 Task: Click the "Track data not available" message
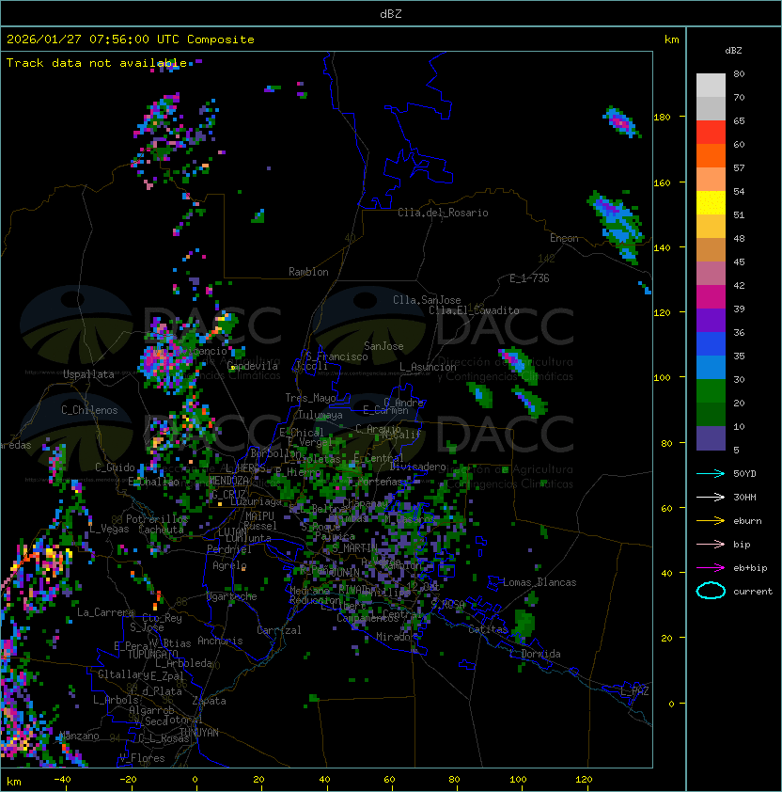point(96,63)
